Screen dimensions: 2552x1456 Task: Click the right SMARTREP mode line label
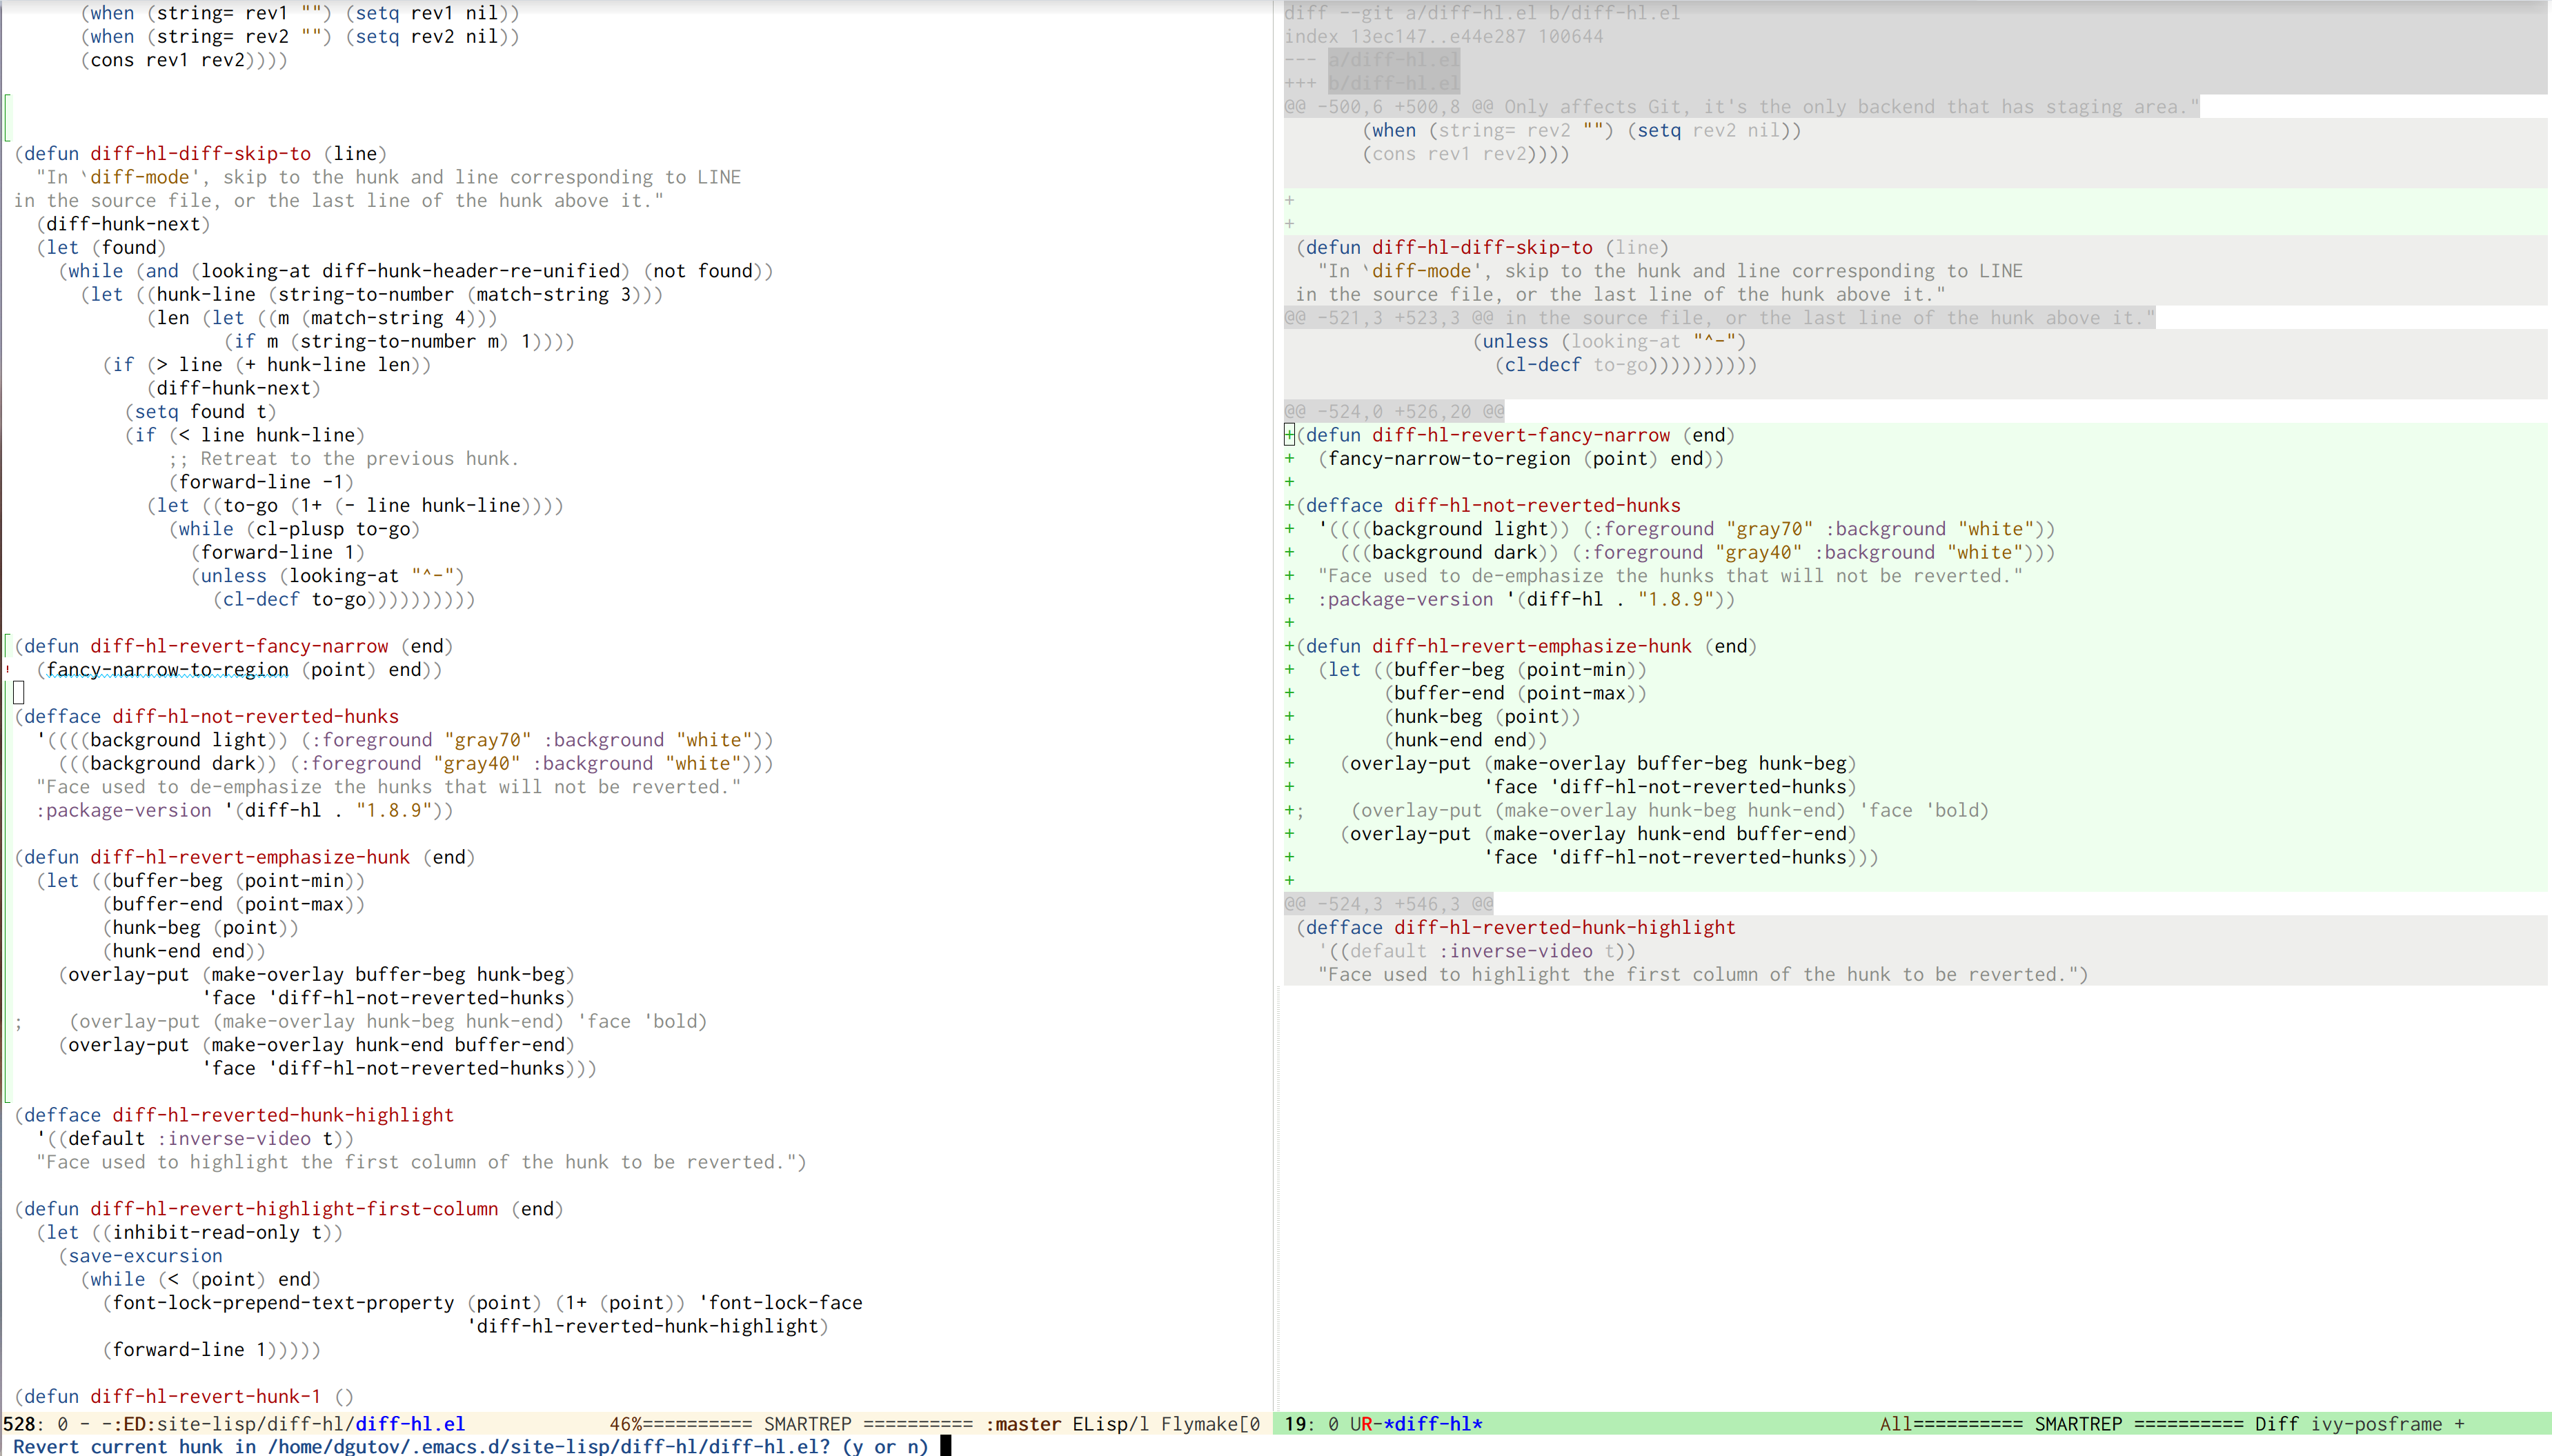tap(2078, 1423)
